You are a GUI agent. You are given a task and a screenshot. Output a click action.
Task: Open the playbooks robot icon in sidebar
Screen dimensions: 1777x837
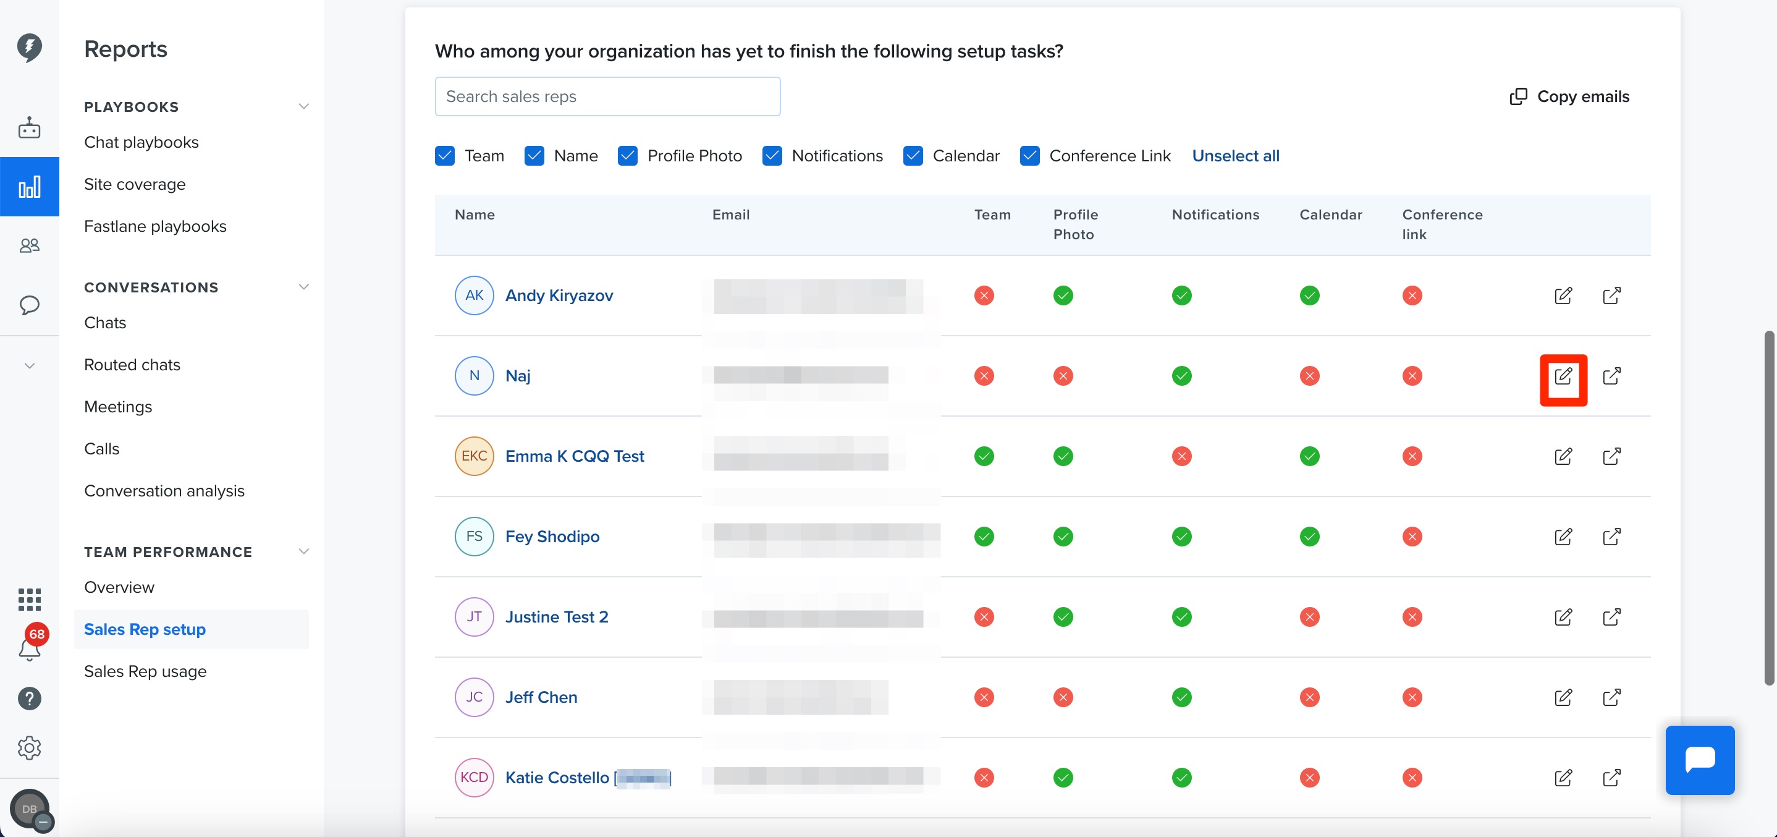pos(29,128)
